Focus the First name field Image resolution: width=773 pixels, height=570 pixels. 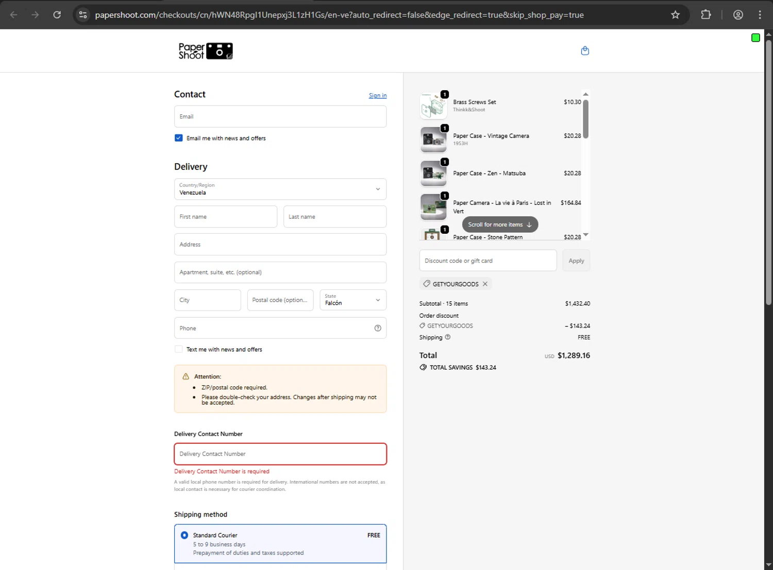(226, 217)
